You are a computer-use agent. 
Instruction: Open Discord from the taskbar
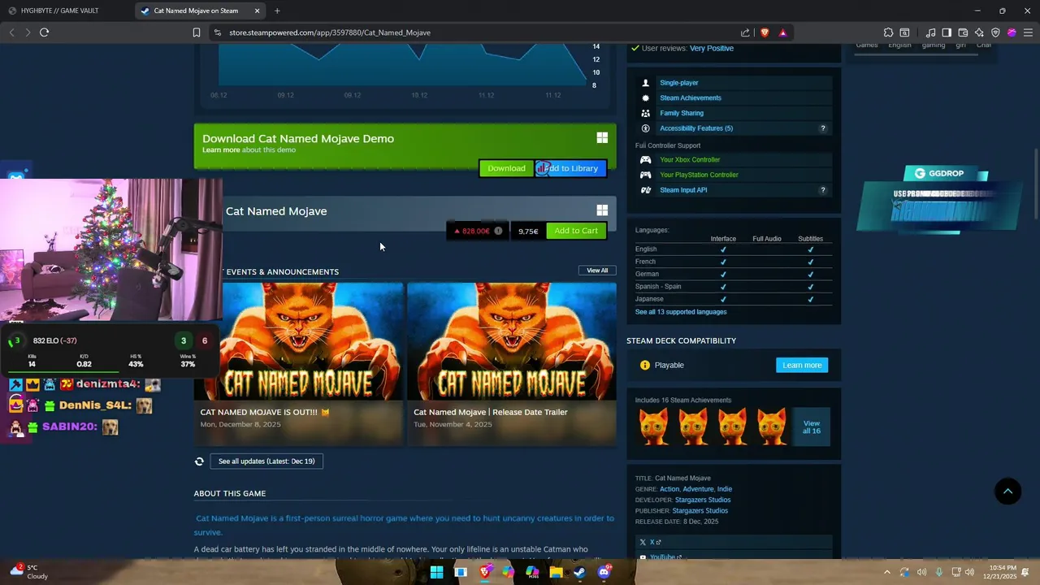coord(604,572)
